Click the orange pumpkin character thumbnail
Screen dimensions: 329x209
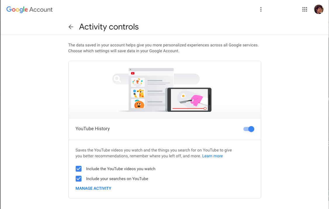tap(138, 104)
